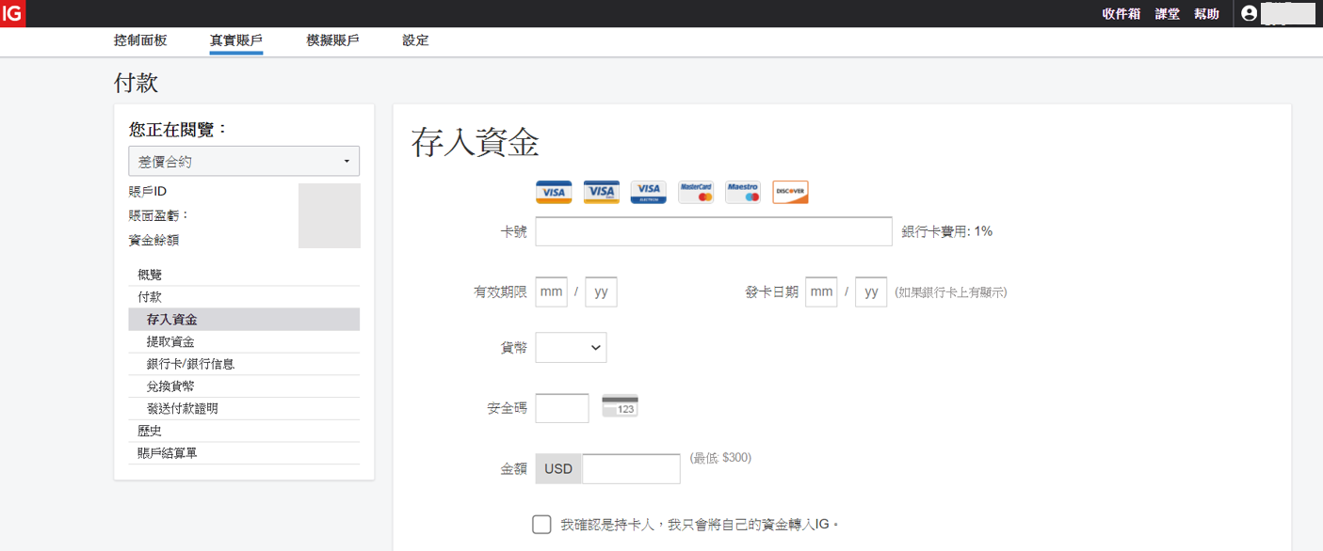Select 提取資金 in the sidebar

coord(244,341)
